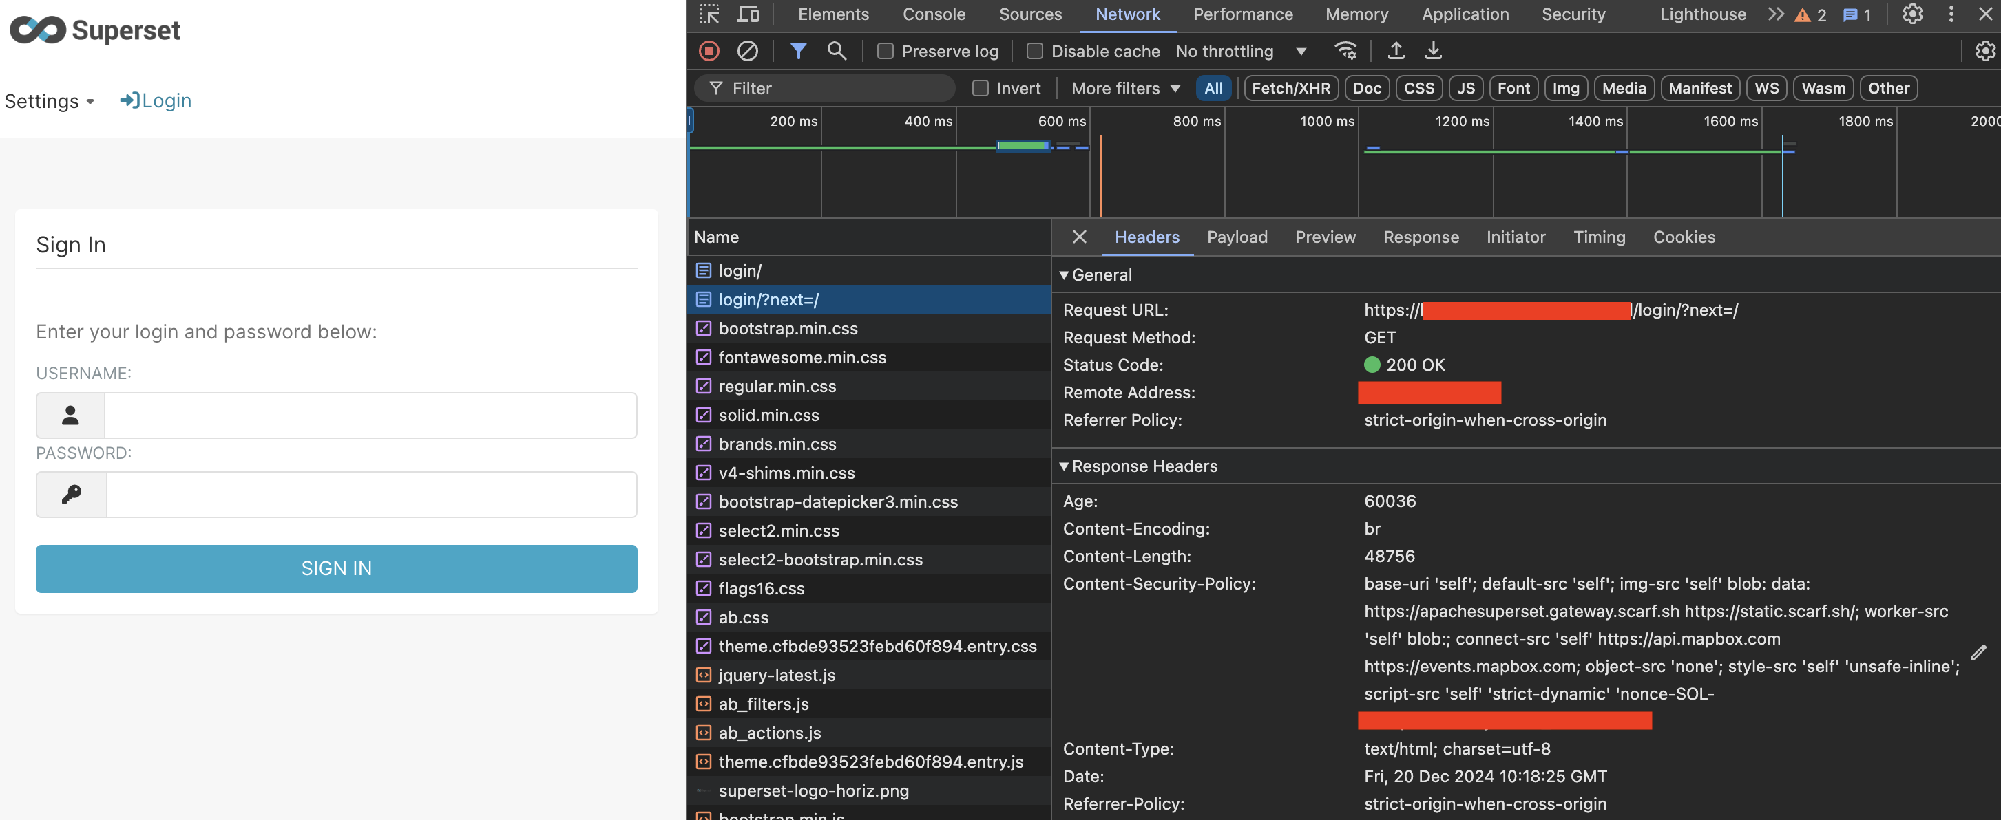View the Cookies tab
Screen dimensions: 2001x820
pyautogui.click(x=1684, y=237)
